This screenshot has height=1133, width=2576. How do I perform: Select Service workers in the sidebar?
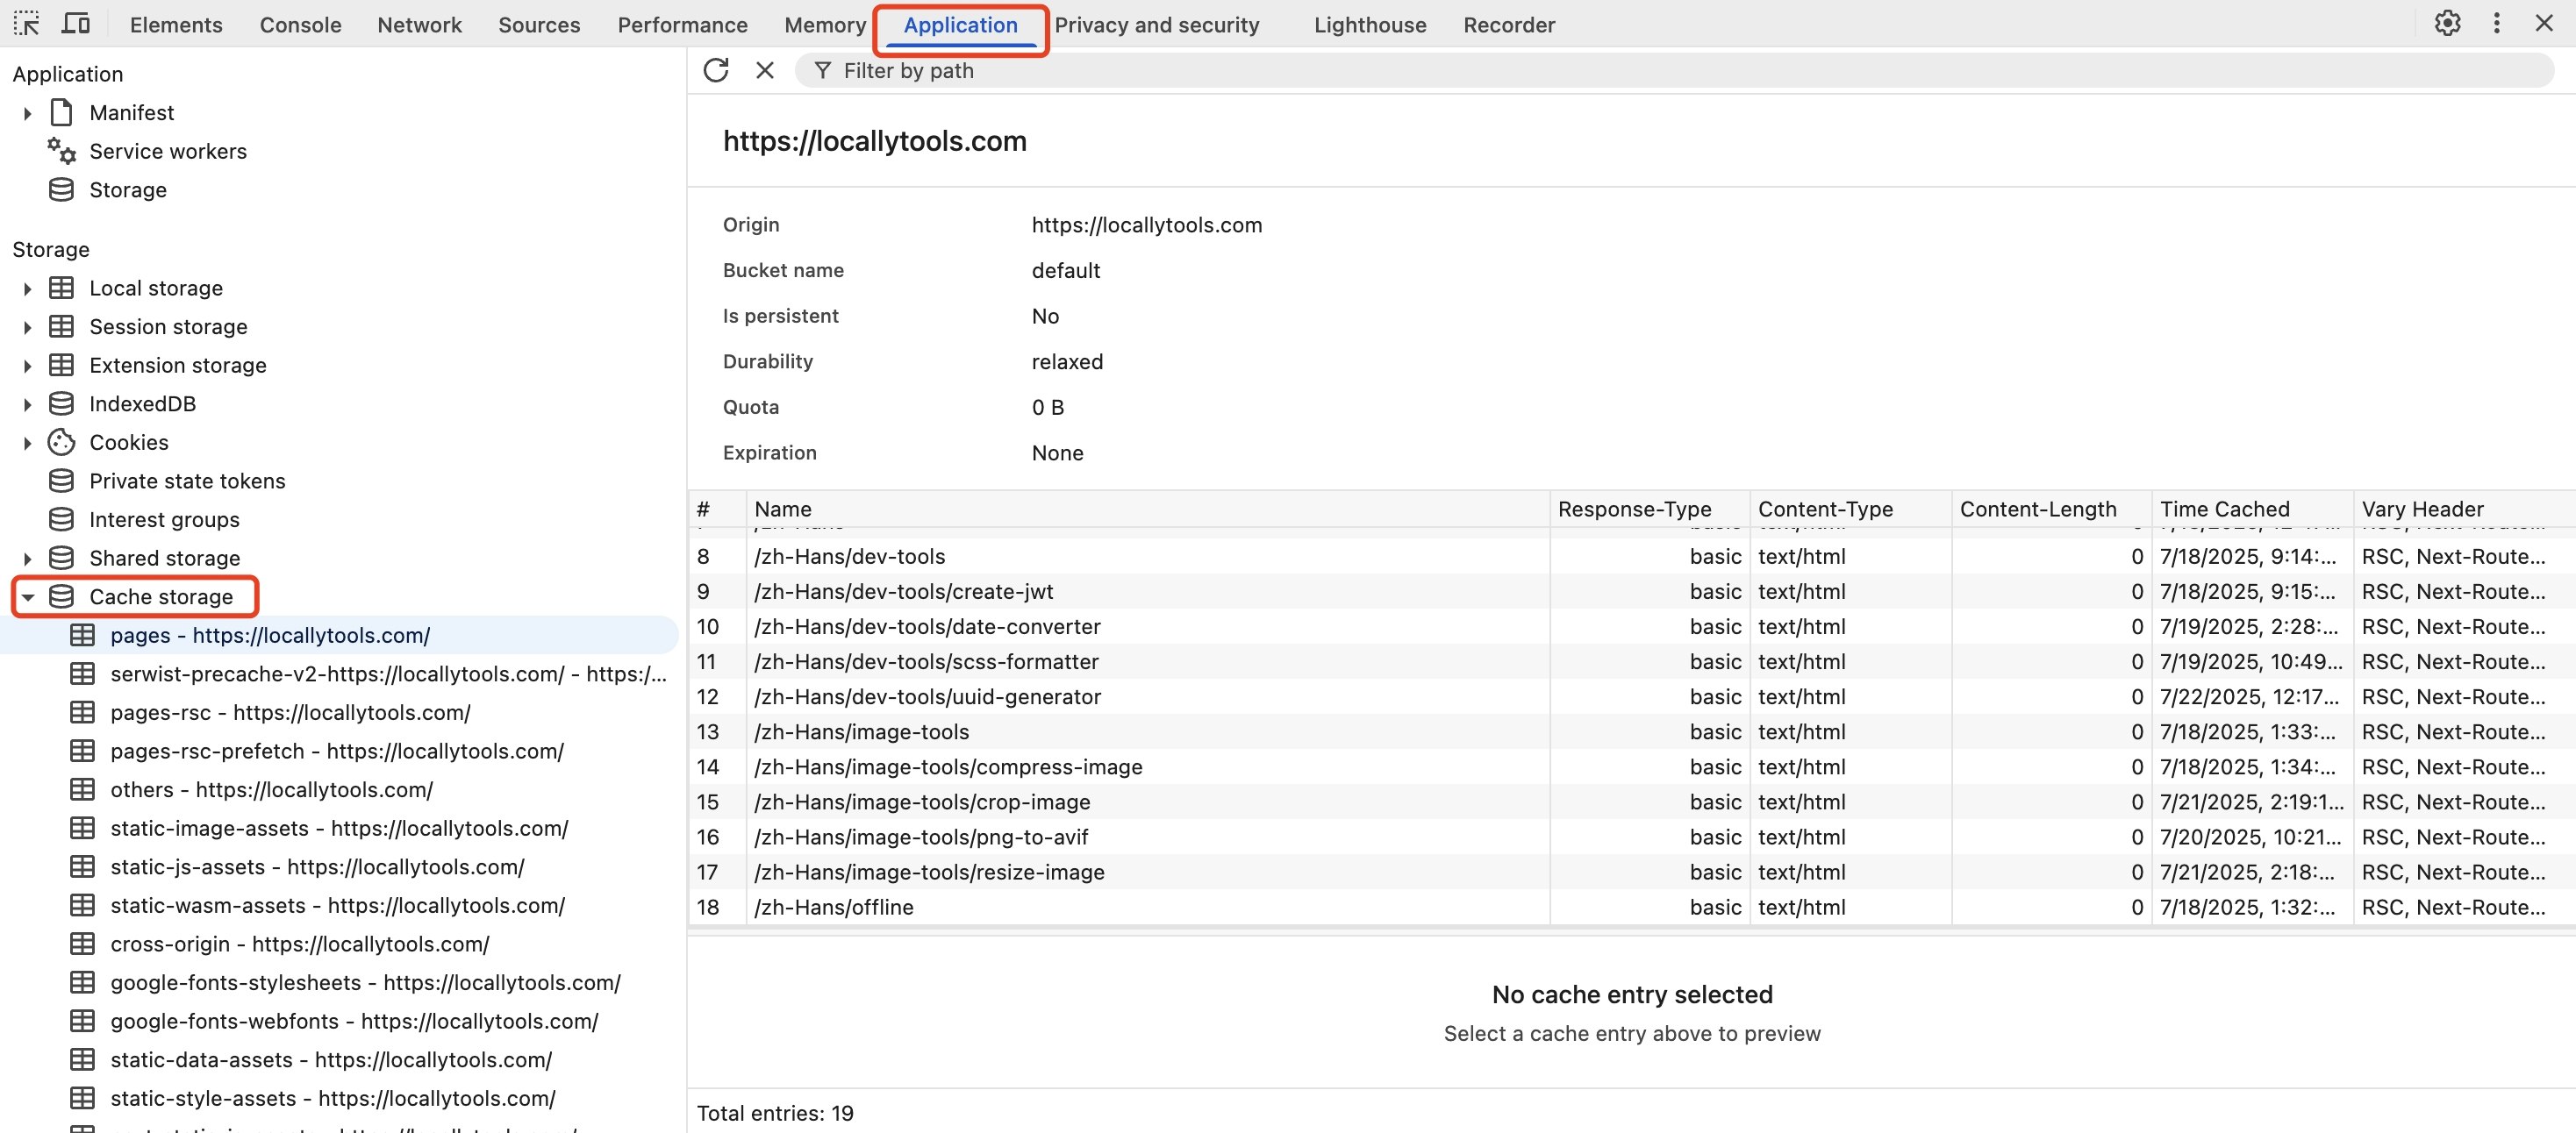click(167, 151)
